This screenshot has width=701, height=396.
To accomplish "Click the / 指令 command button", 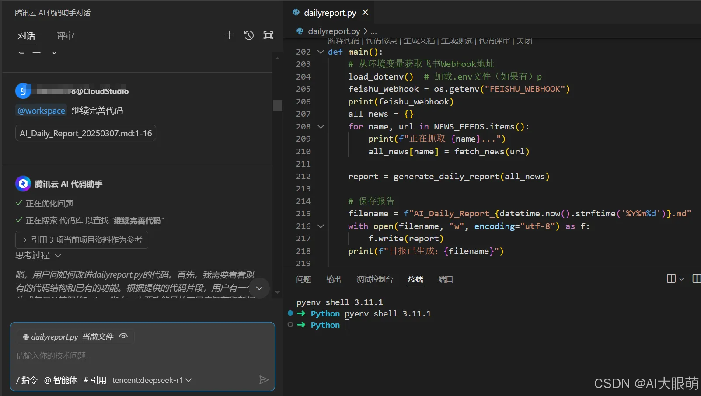I will tap(27, 380).
